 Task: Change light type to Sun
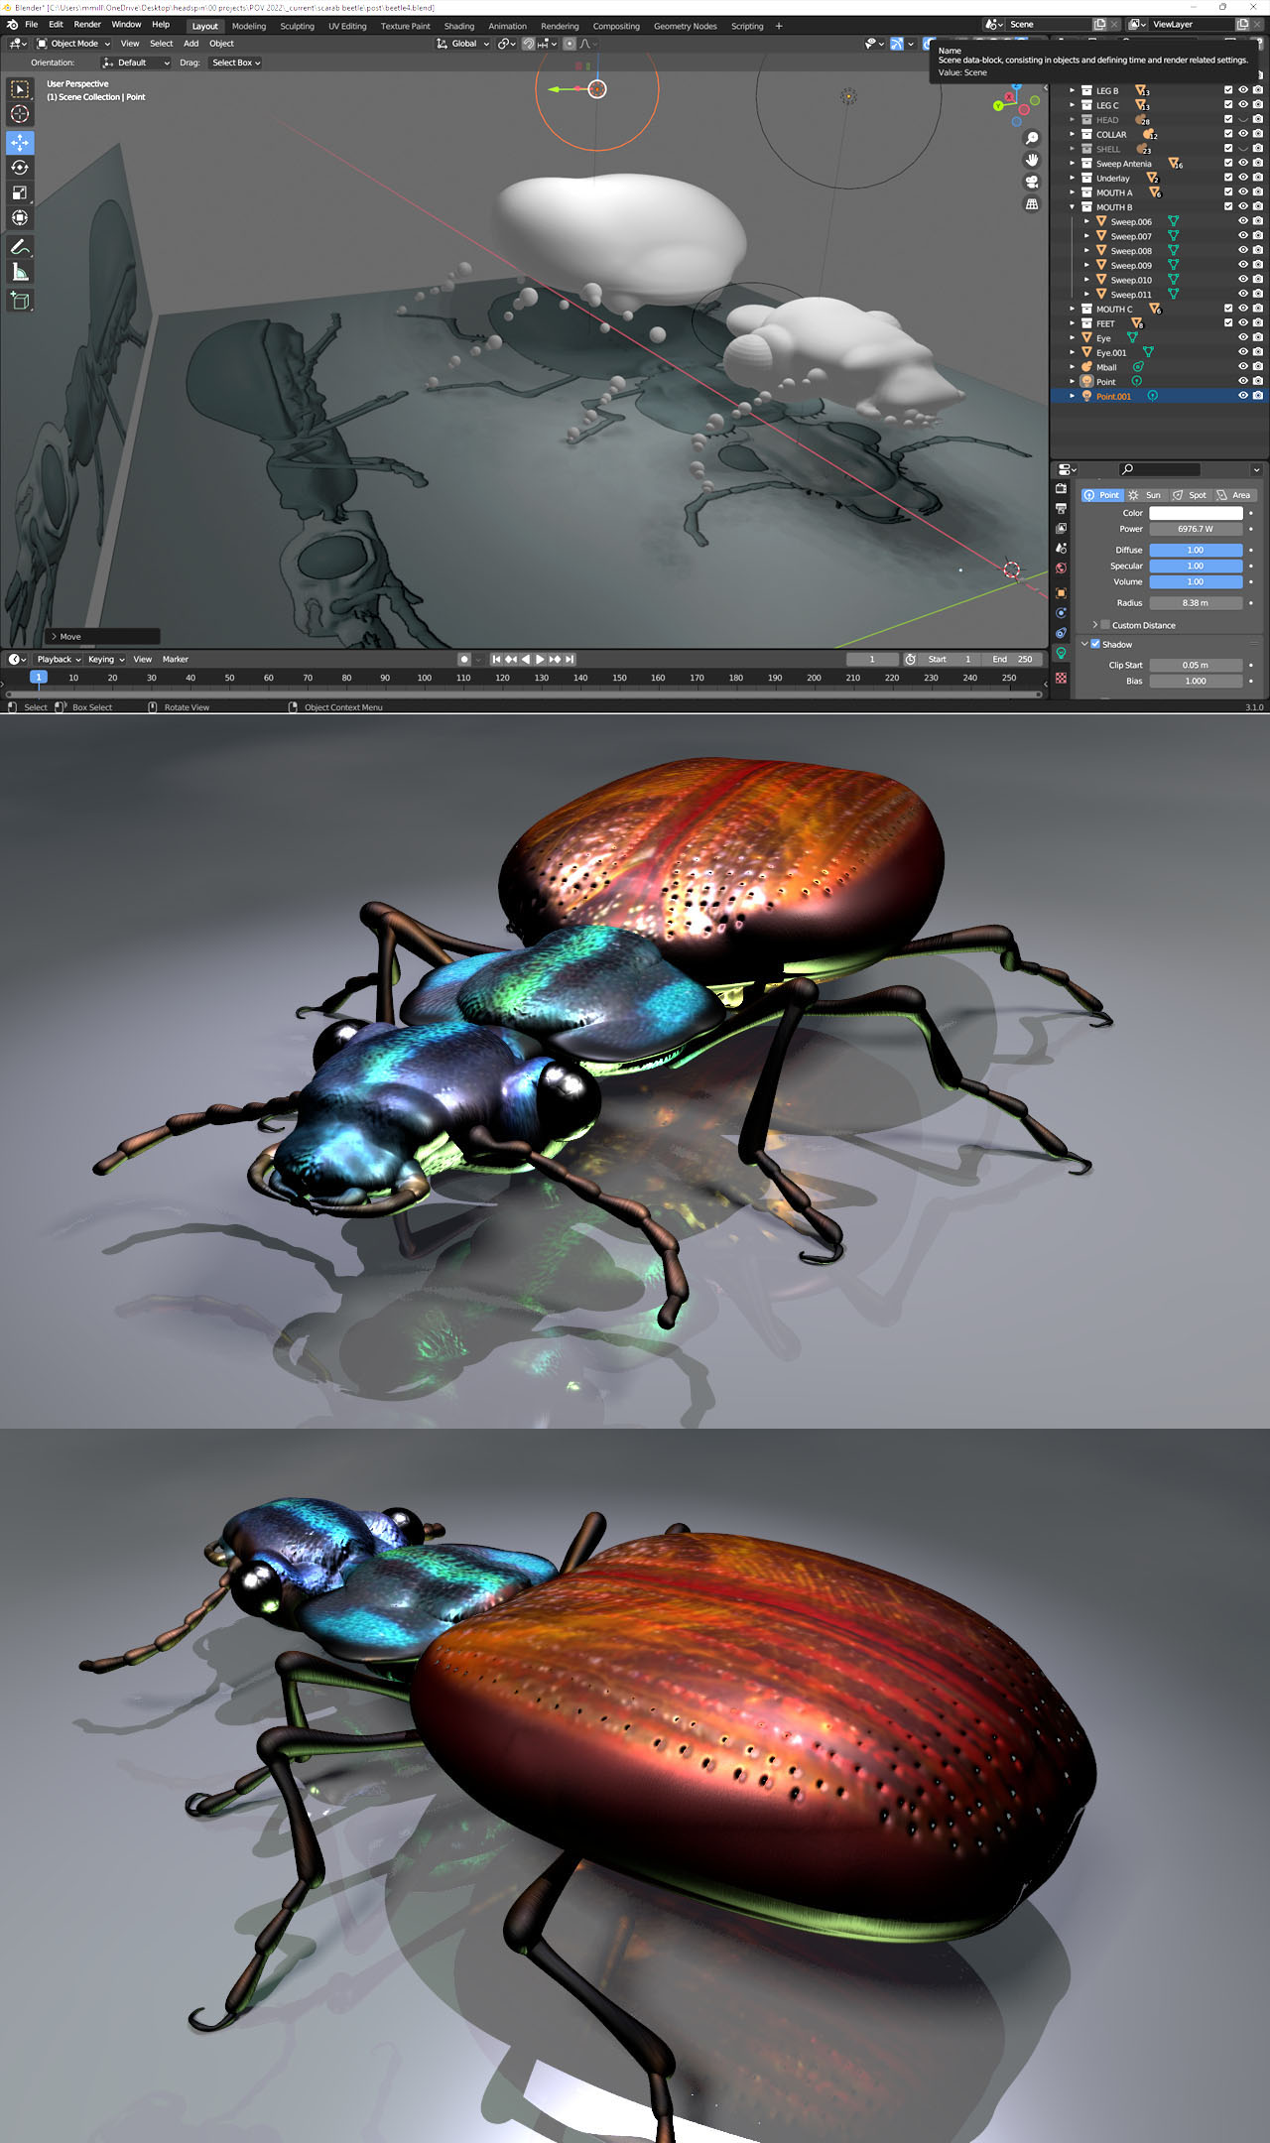[x=1144, y=495]
